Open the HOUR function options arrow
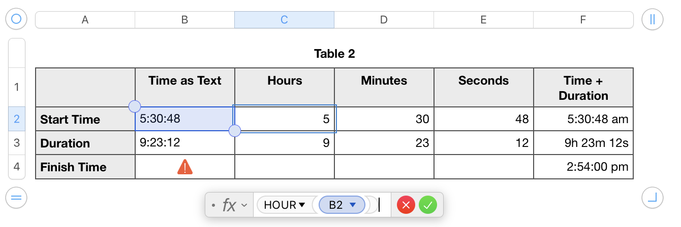The width and height of the screenshot is (681, 227). [302, 205]
